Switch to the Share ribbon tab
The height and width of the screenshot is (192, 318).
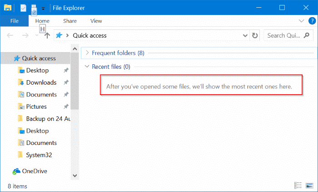(70, 21)
